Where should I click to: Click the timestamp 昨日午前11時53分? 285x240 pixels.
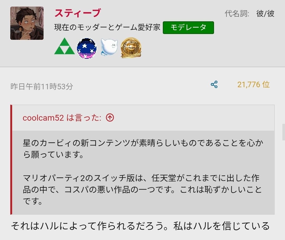tap(42, 86)
